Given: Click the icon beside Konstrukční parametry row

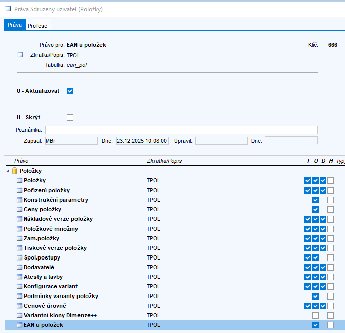Looking at the screenshot, I should (20, 200).
